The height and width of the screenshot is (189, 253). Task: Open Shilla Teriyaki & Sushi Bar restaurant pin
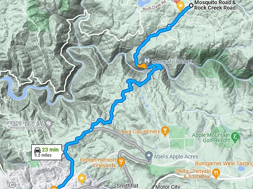pos(216,174)
